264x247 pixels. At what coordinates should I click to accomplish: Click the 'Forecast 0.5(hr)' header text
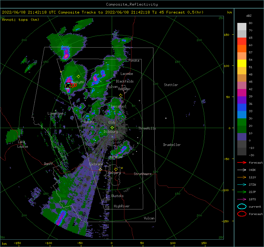pyautogui.click(x=185, y=12)
